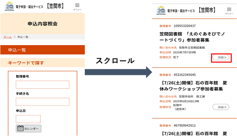Click 申込一覧 in the breadcrumb

[x=23, y=37]
